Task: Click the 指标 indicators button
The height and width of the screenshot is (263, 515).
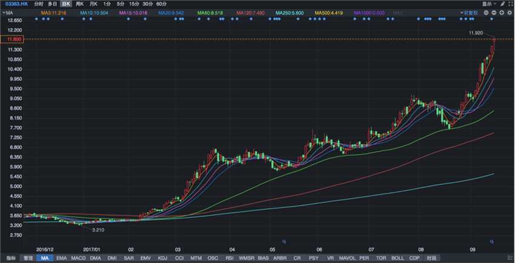Action: pyautogui.click(x=10, y=258)
